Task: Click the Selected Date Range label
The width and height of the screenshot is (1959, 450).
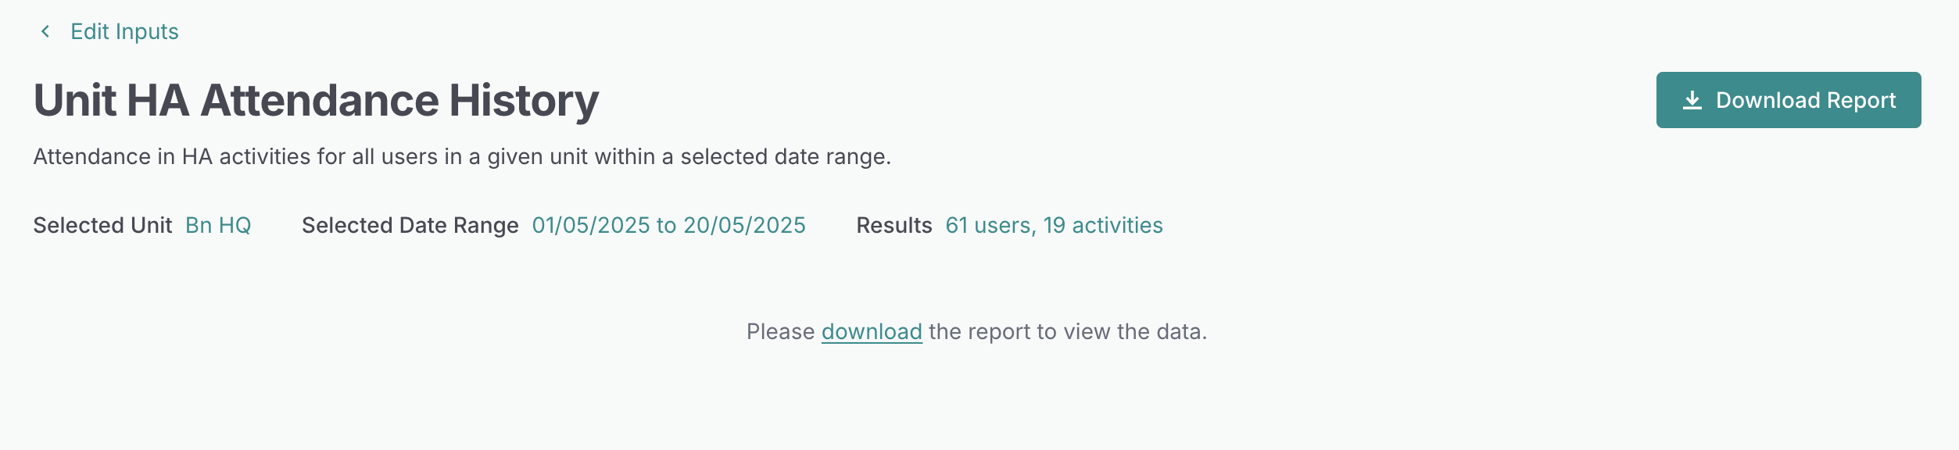Action: (410, 225)
